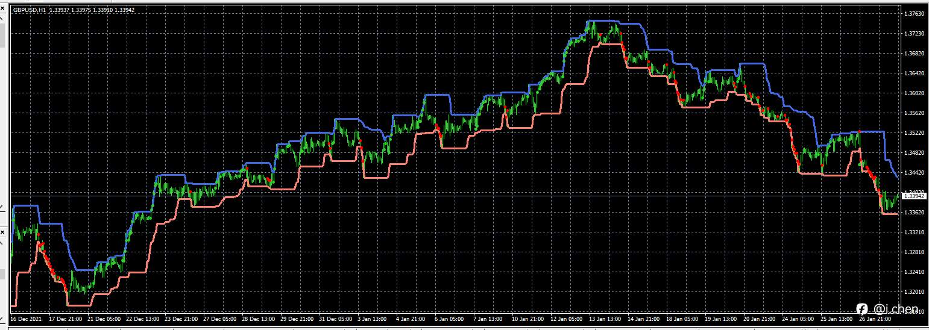Image resolution: width=929 pixels, height=330 pixels.
Task: Click price axis label 1.32810
Action: click(915, 252)
